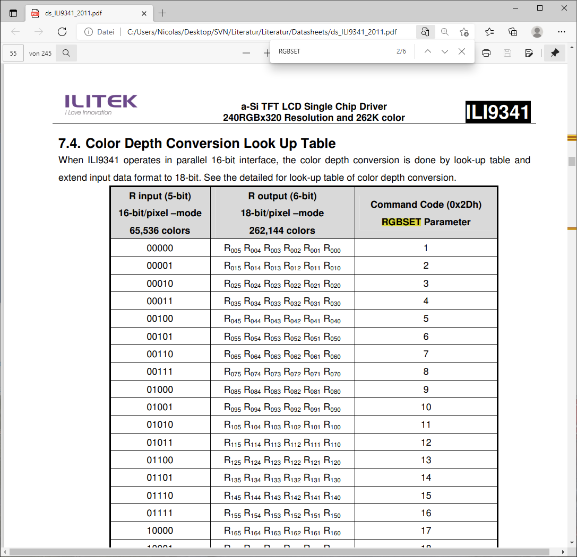This screenshot has width=577, height=557.
Task: Click table cell 10000
Action: (x=160, y=531)
